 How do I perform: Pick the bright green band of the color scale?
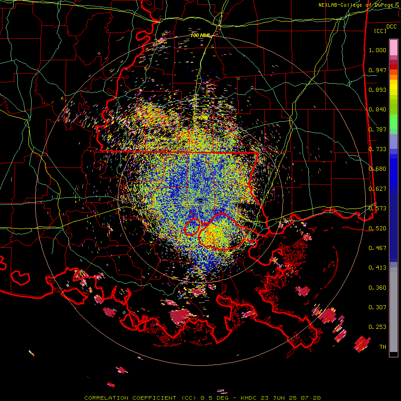coord(393,122)
